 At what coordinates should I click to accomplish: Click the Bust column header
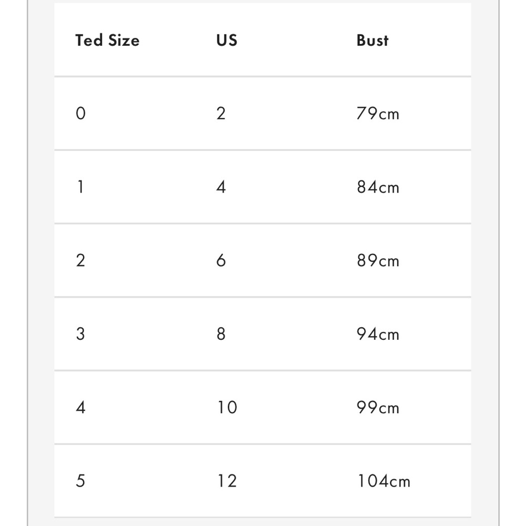click(372, 41)
